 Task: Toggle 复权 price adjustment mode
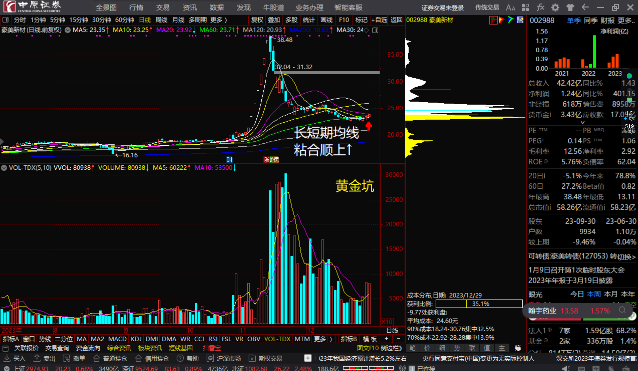[257, 20]
